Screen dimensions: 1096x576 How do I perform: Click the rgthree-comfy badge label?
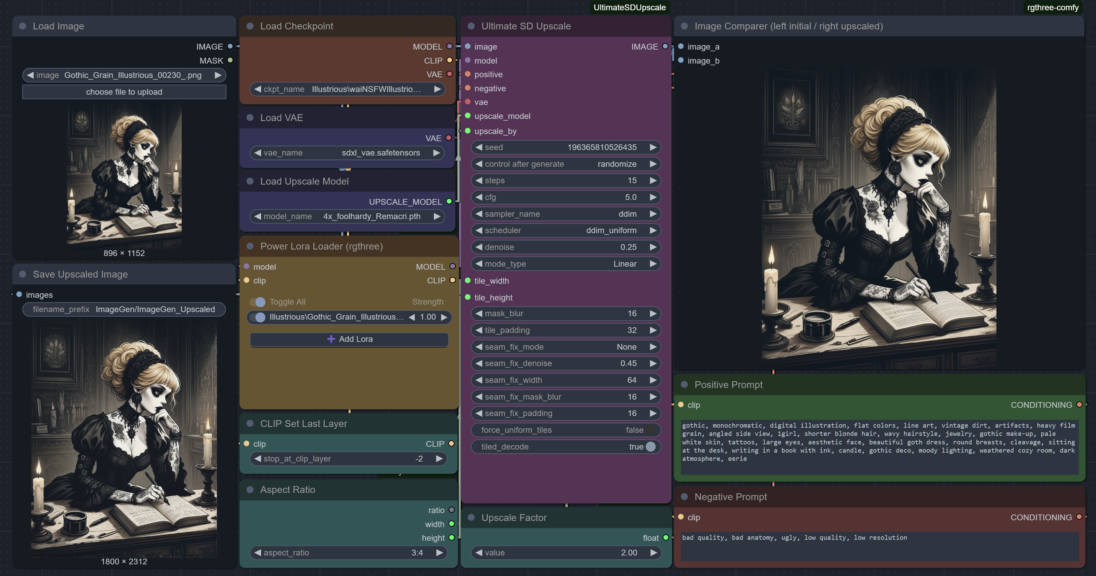[1053, 7]
